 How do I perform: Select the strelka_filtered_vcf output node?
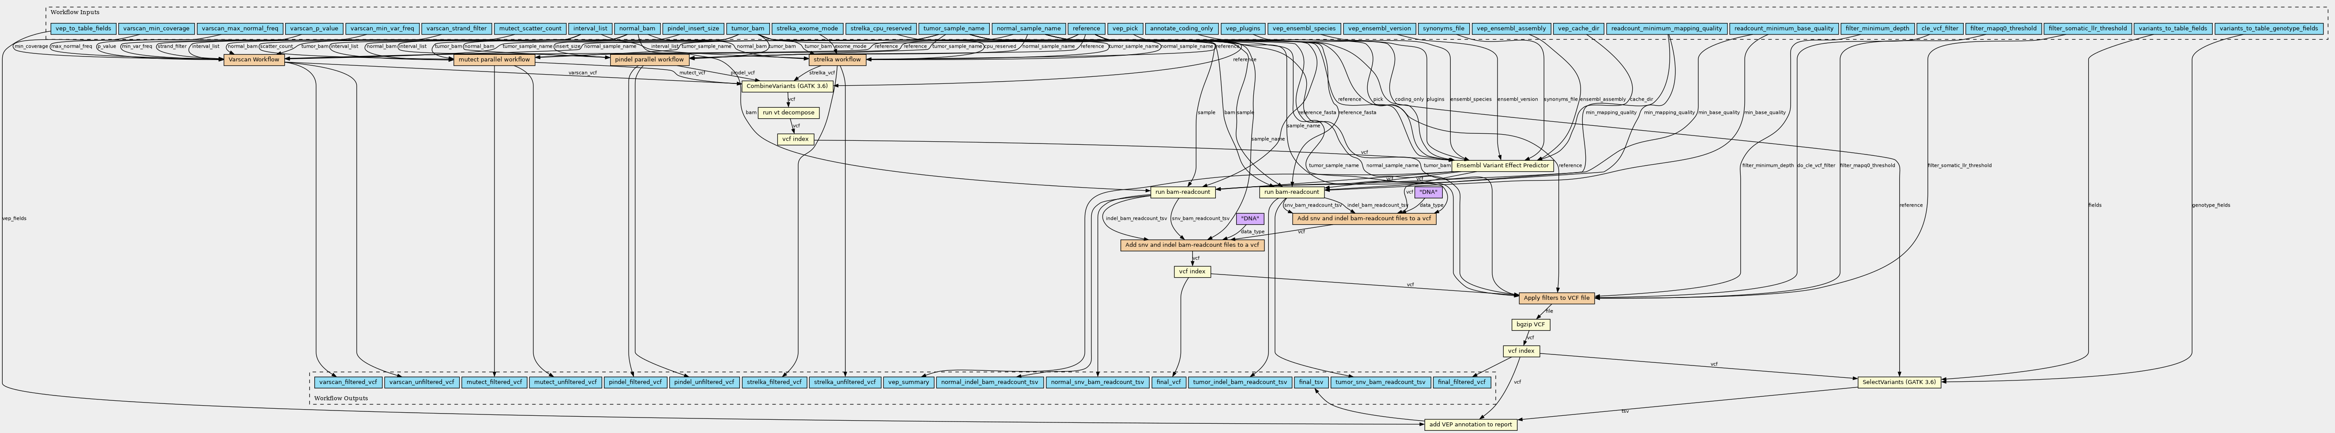pos(775,382)
